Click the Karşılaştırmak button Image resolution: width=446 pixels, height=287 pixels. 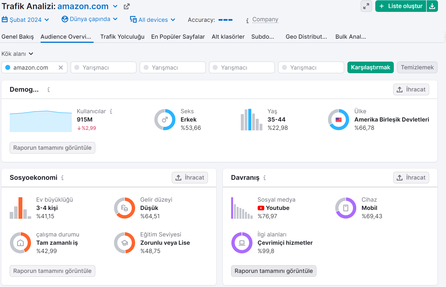click(x=370, y=67)
